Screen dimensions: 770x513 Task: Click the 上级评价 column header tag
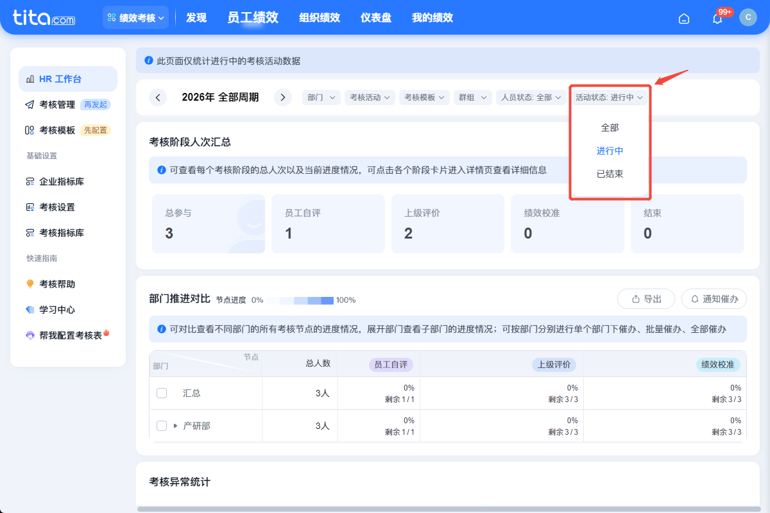click(554, 364)
